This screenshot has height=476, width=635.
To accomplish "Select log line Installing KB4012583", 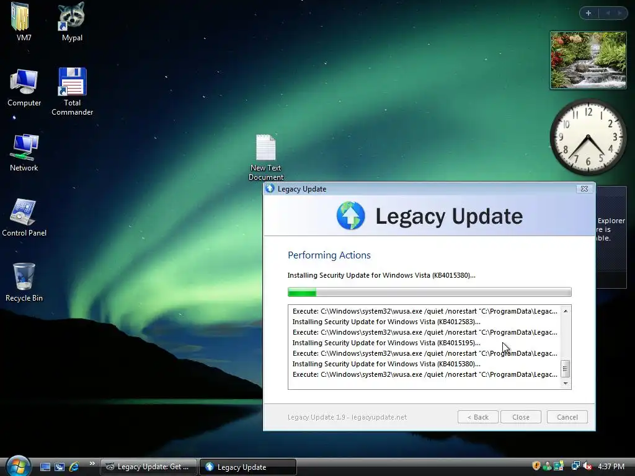I will [386, 322].
